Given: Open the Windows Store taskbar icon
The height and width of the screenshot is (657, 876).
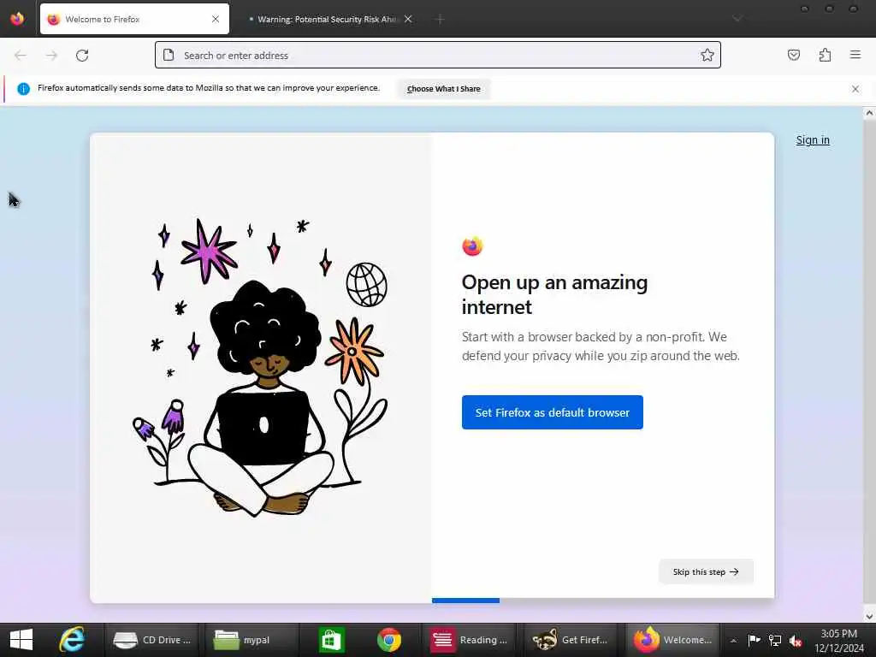Looking at the screenshot, I should tap(332, 640).
